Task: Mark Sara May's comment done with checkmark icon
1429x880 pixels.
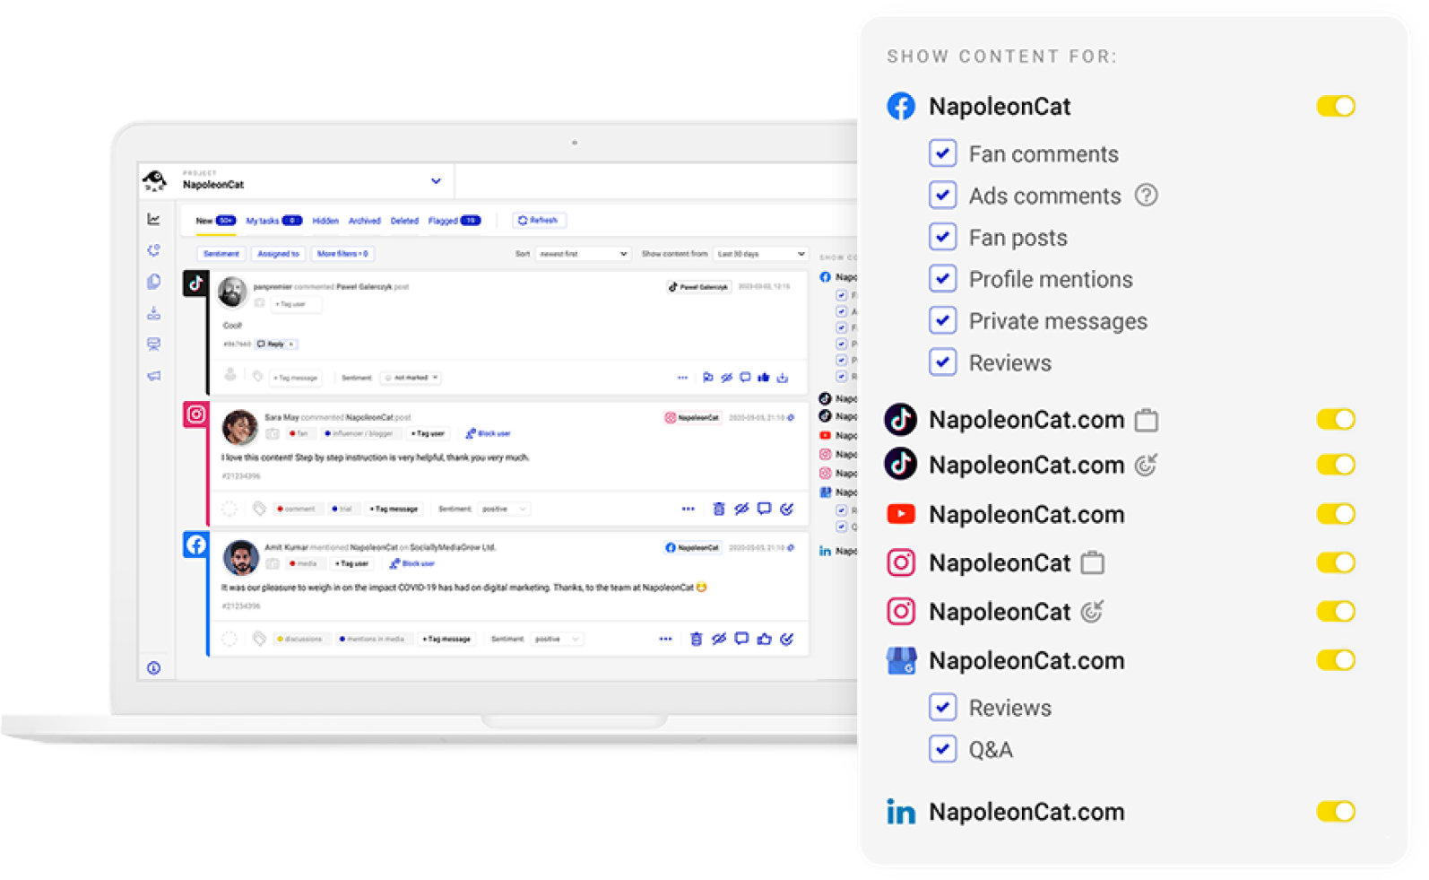Action: pos(786,509)
